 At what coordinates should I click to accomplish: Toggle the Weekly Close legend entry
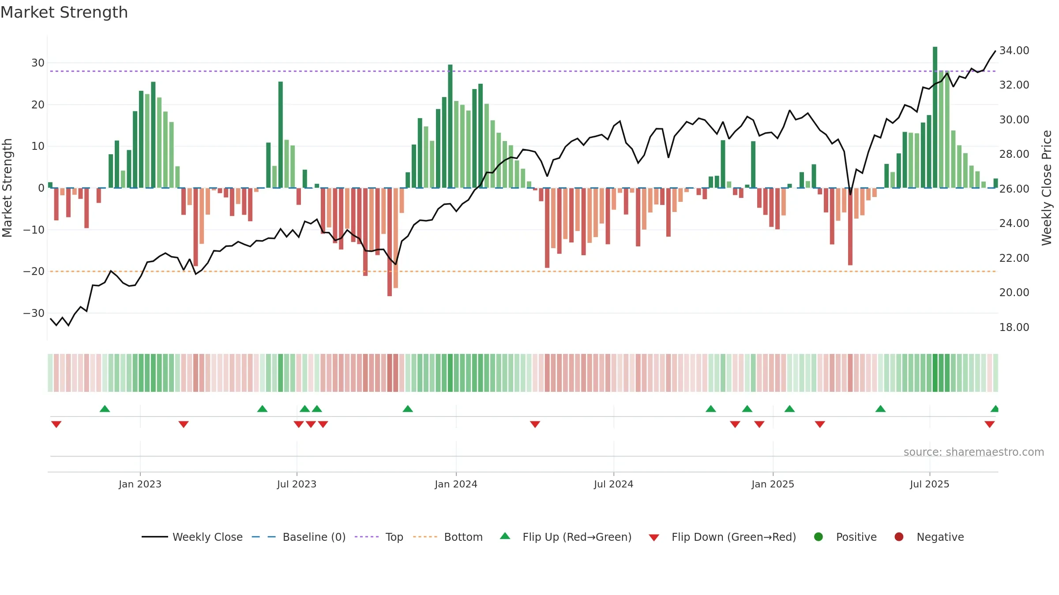point(192,537)
